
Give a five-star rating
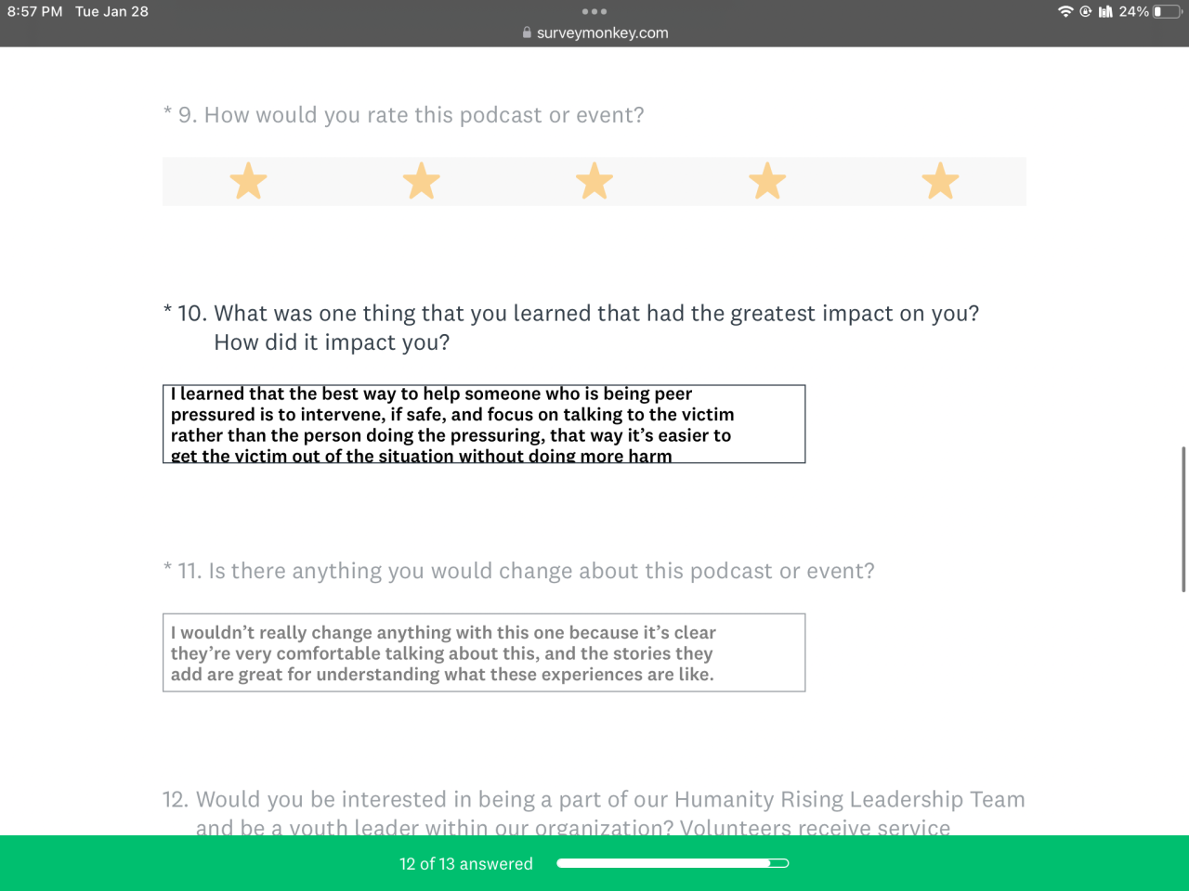tap(940, 181)
